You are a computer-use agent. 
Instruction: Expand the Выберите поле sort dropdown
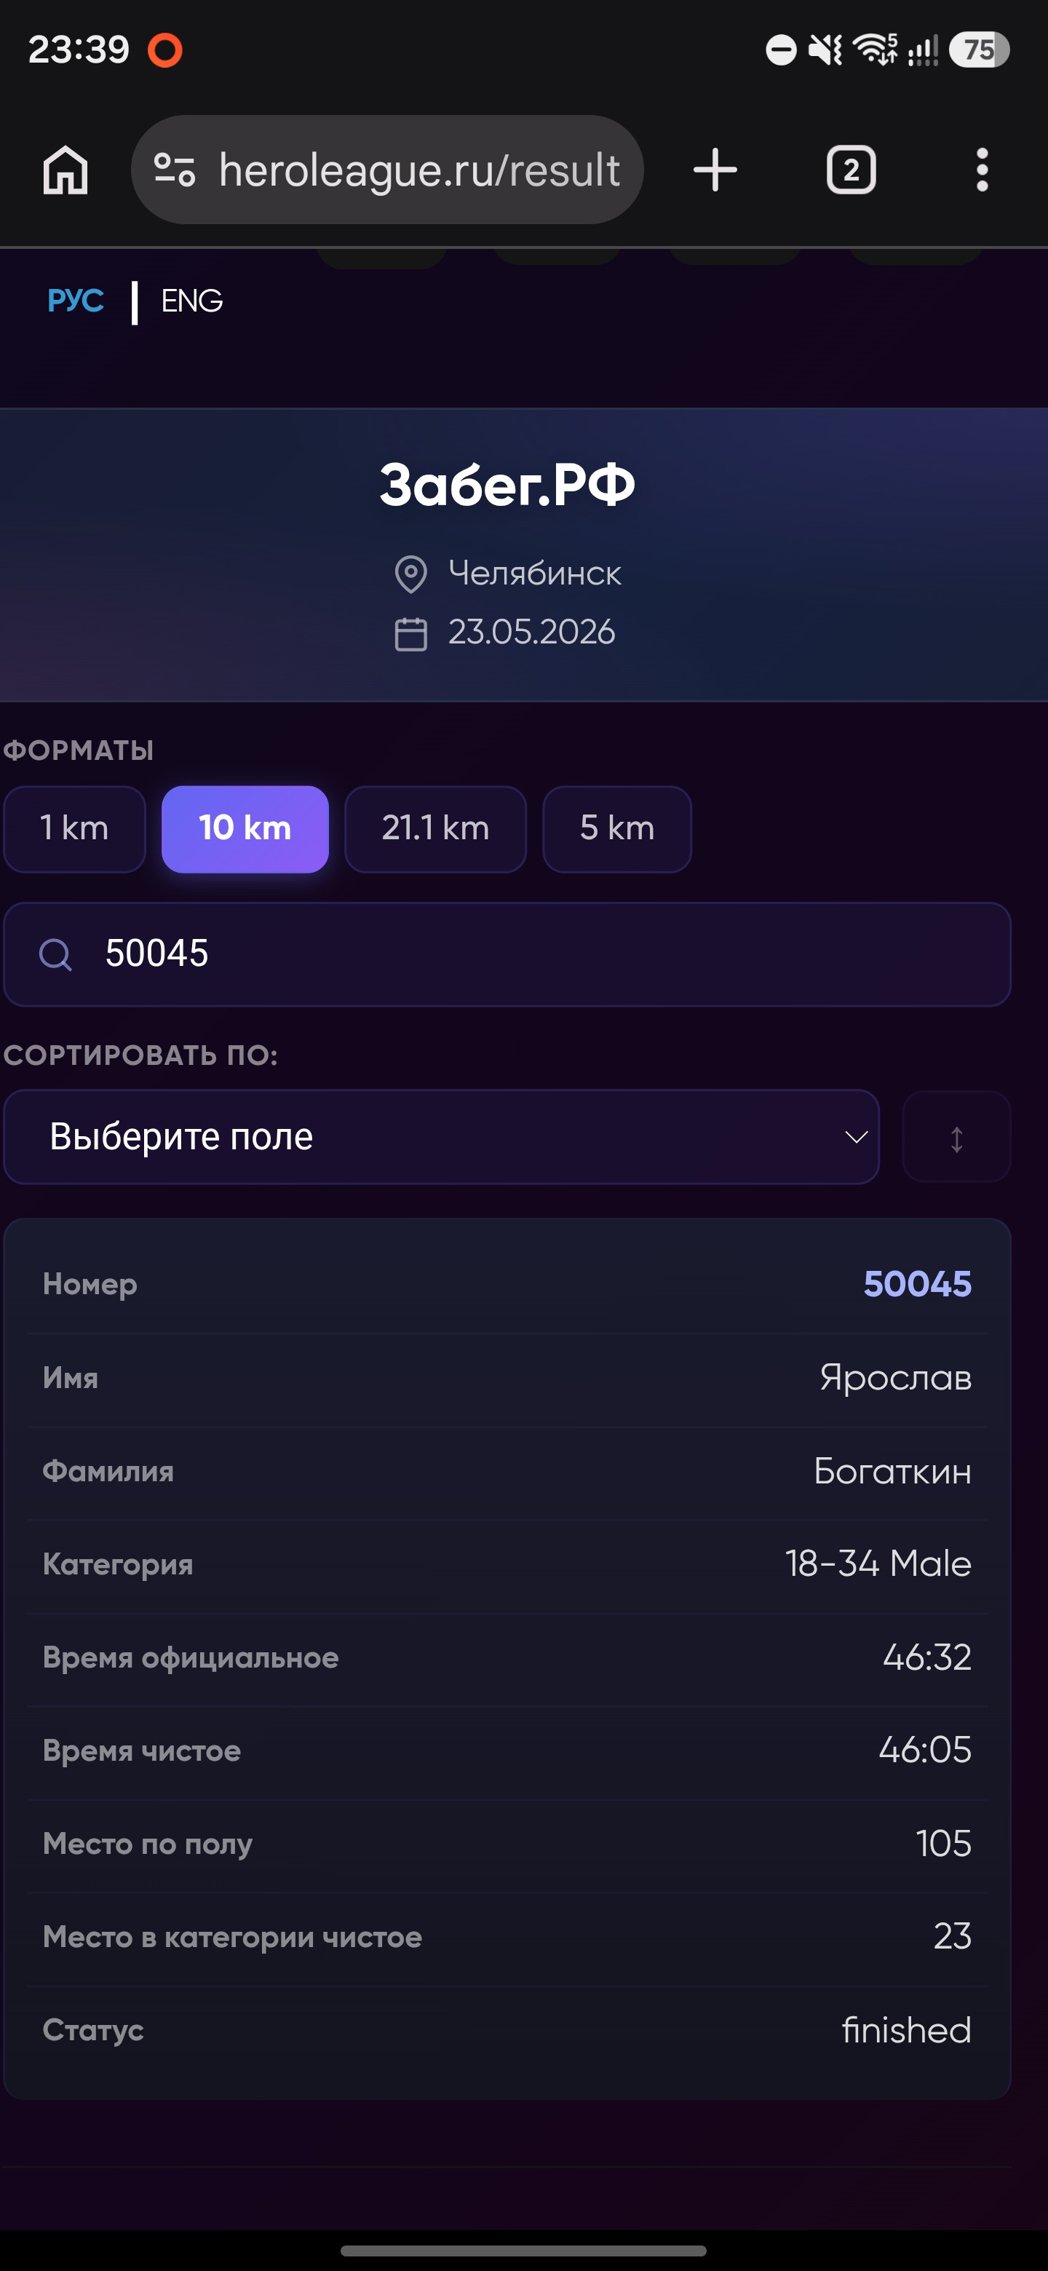[x=442, y=1136]
